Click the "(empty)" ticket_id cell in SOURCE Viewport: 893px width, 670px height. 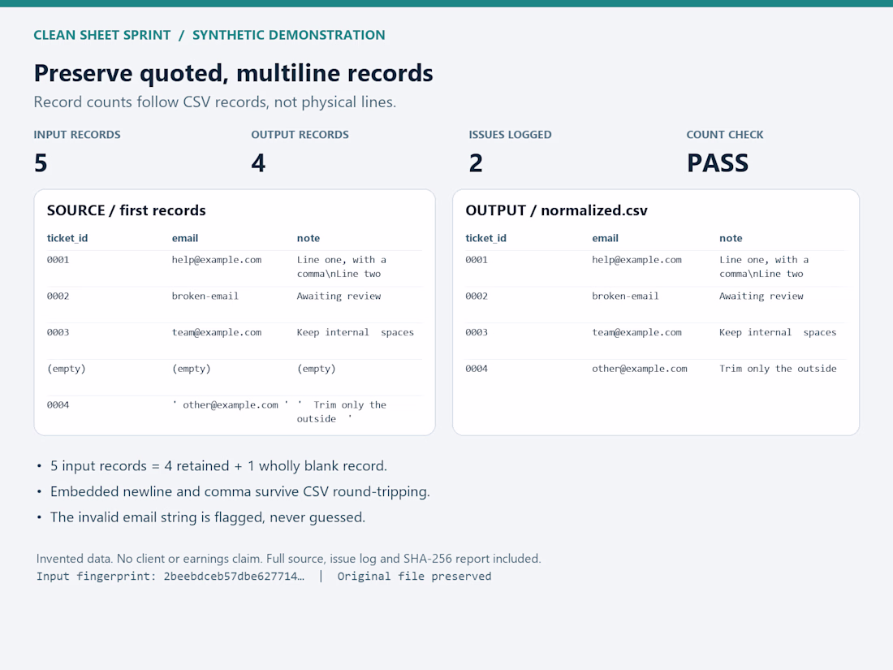[x=66, y=369]
